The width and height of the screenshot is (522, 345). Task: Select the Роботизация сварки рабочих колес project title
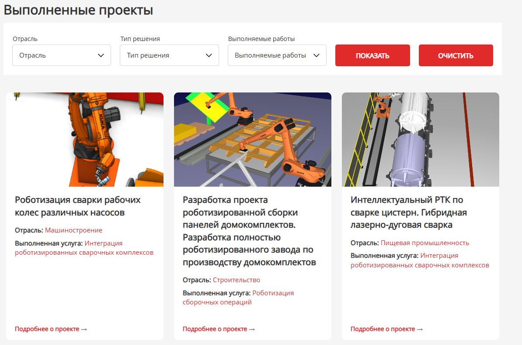coord(77,206)
